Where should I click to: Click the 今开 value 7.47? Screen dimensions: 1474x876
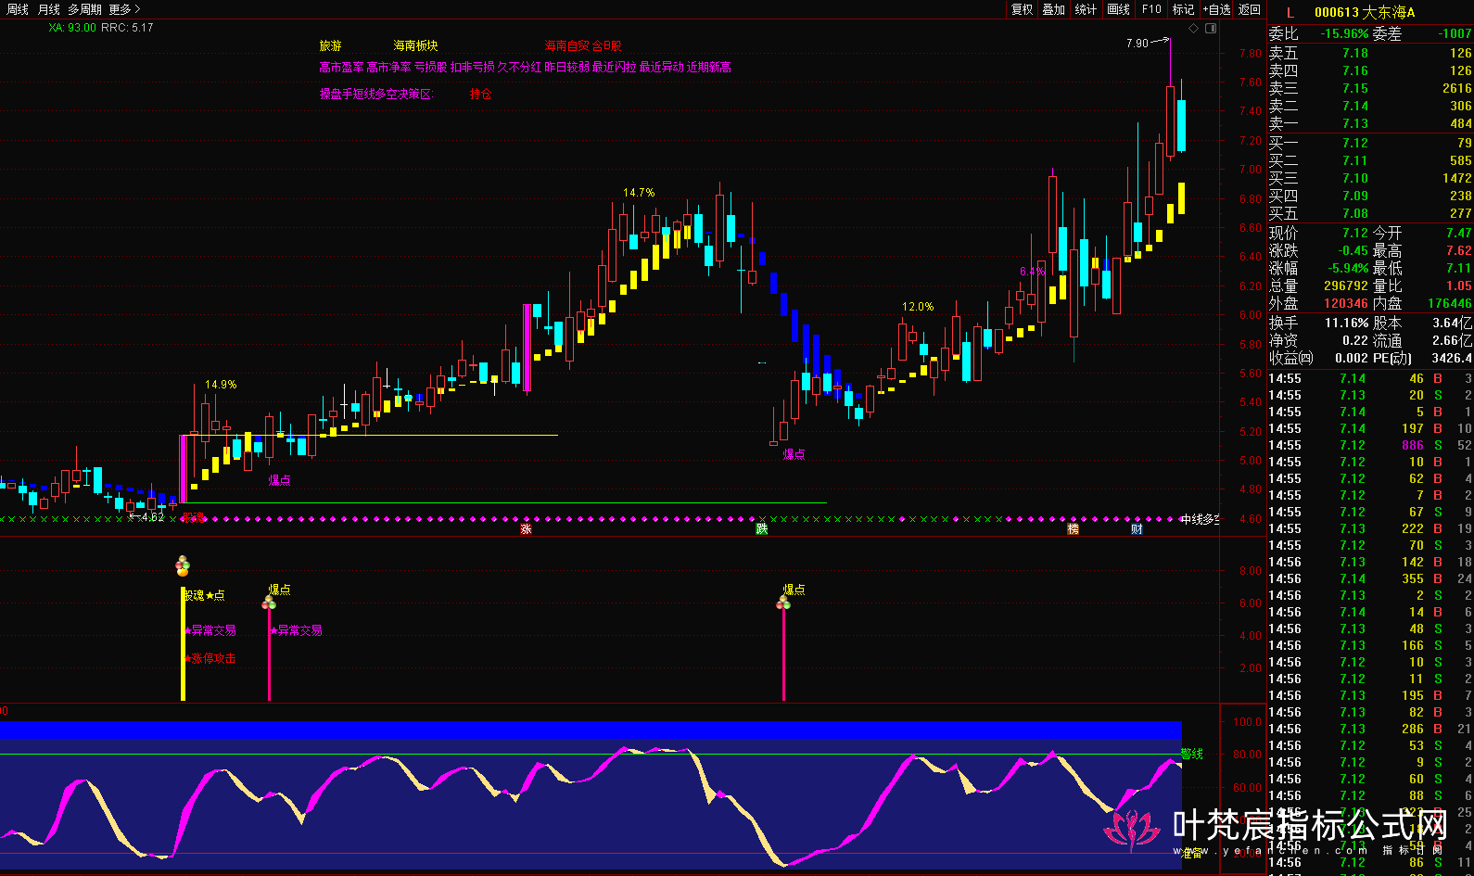click(x=1459, y=233)
